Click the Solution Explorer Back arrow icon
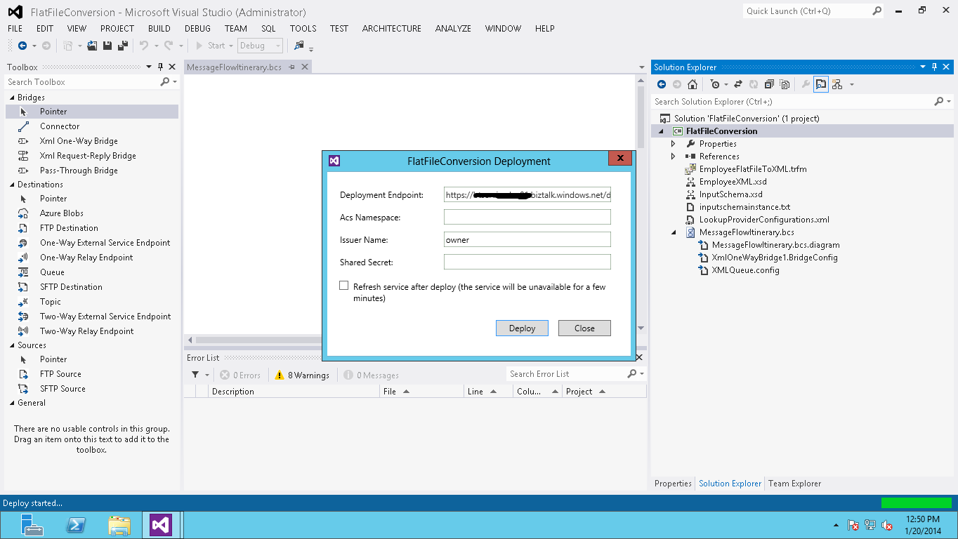The height and width of the screenshot is (539, 958). 662,84
